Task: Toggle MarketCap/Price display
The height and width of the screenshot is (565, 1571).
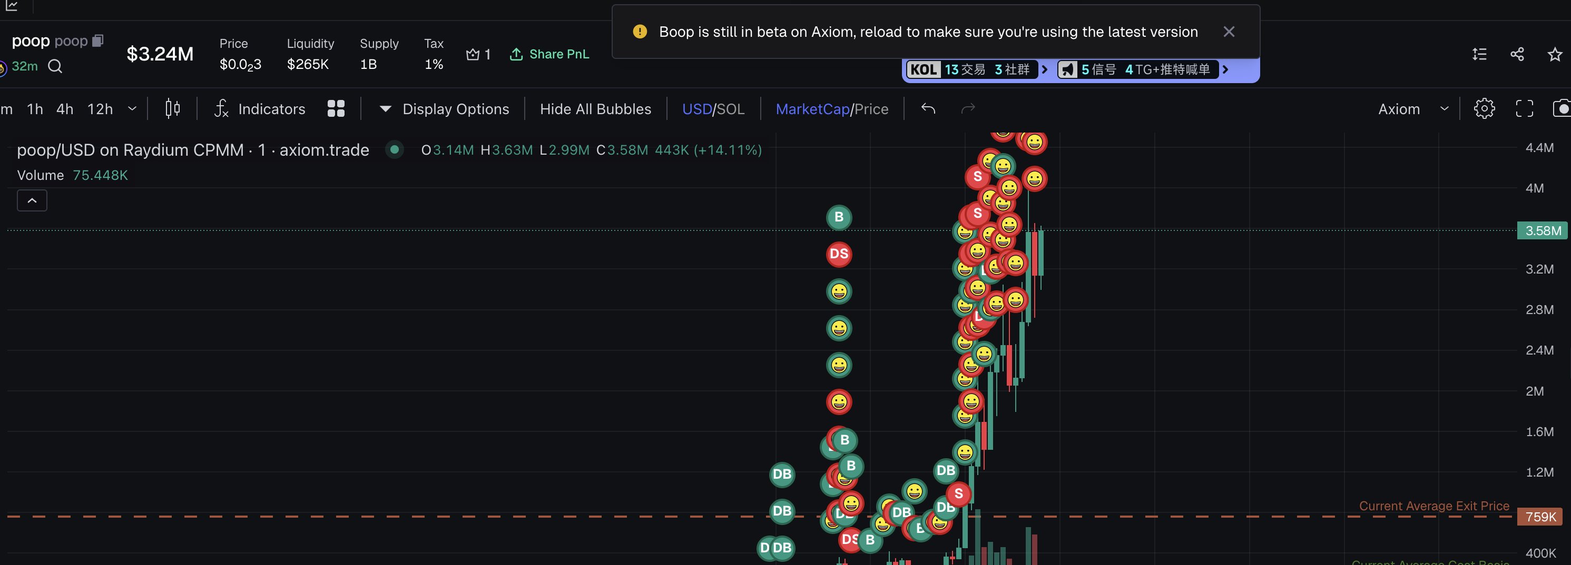Action: 832,109
